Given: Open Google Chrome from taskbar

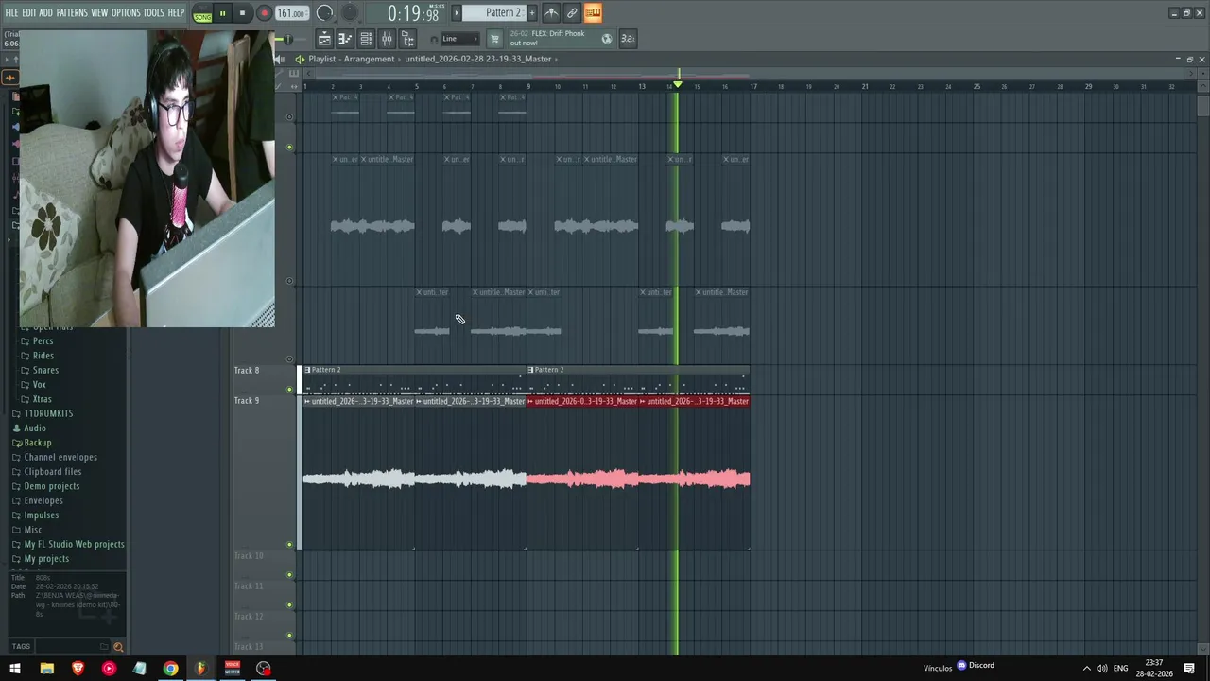Looking at the screenshot, I should 170,669.
